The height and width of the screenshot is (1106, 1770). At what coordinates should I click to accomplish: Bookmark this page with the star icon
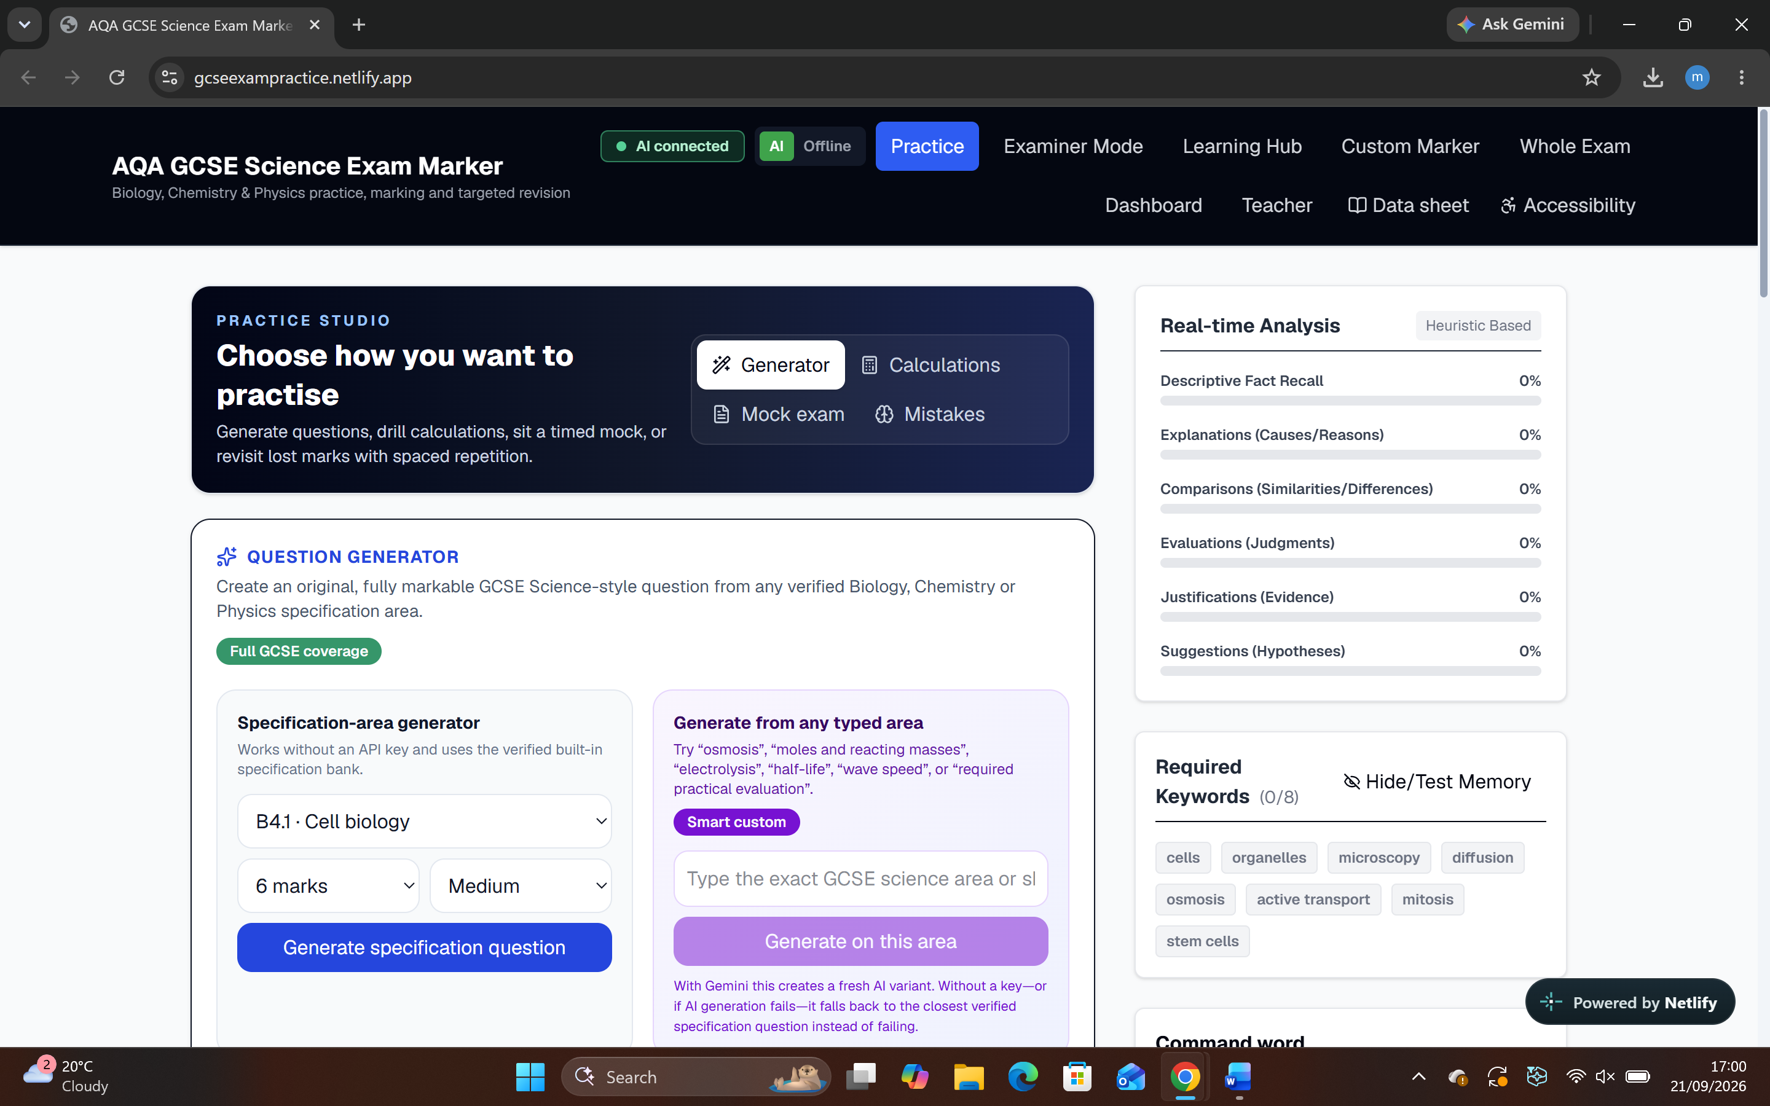pyautogui.click(x=1591, y=77)
